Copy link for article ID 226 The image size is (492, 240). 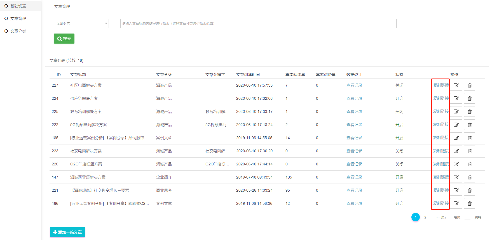pos(441,164)
